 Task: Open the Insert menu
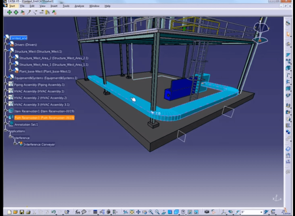(54, 6)
